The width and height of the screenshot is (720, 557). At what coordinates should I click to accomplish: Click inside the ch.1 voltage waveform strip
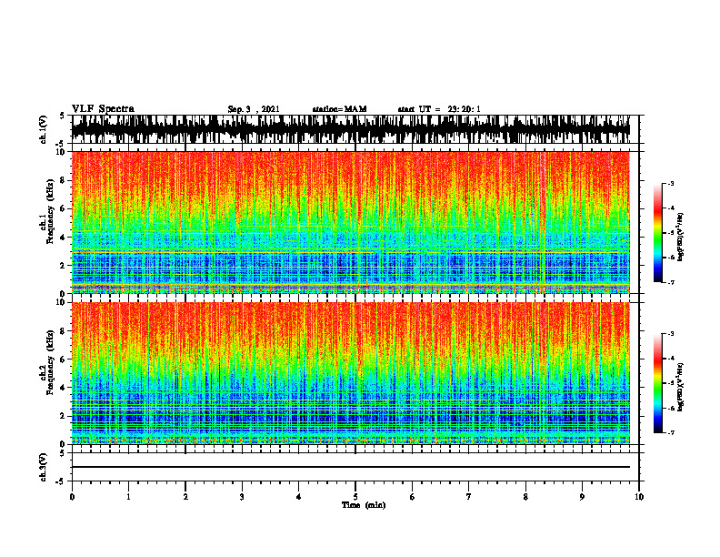click(x=350, y=129)
